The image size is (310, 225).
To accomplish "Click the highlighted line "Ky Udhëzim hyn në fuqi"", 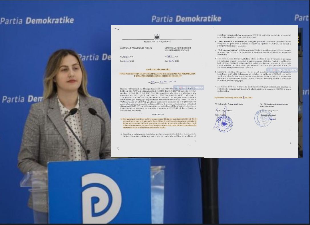I will (x=233, y=97).
